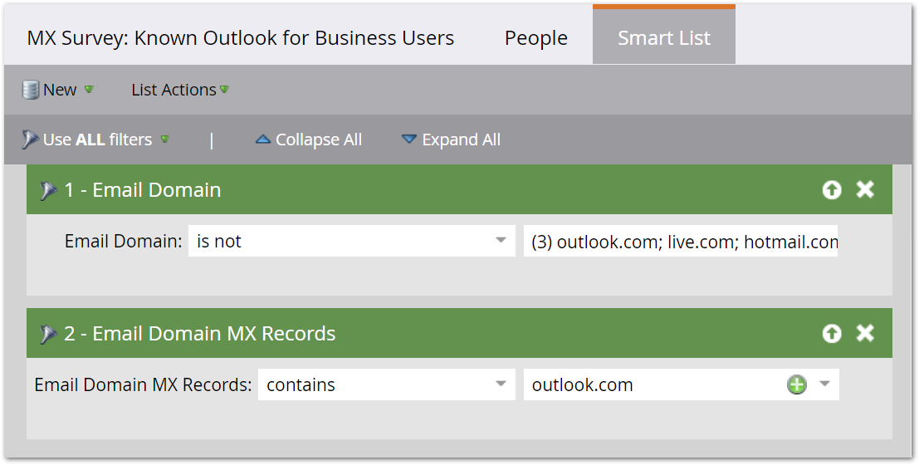Open the Use ALL filters dropdown arrow
This screenshot has width=919, height=465.
pyautogui.click(x=165, y=139)
